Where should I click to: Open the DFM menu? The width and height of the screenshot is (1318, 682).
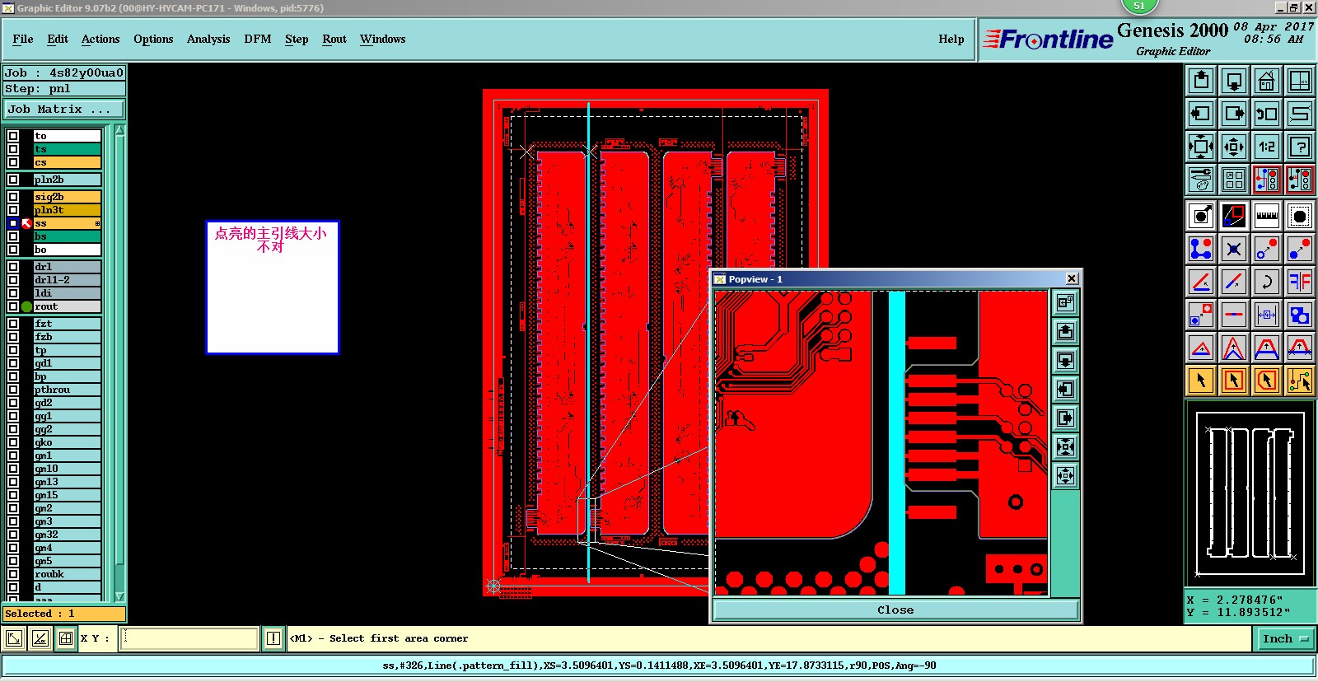click(258, 40)
